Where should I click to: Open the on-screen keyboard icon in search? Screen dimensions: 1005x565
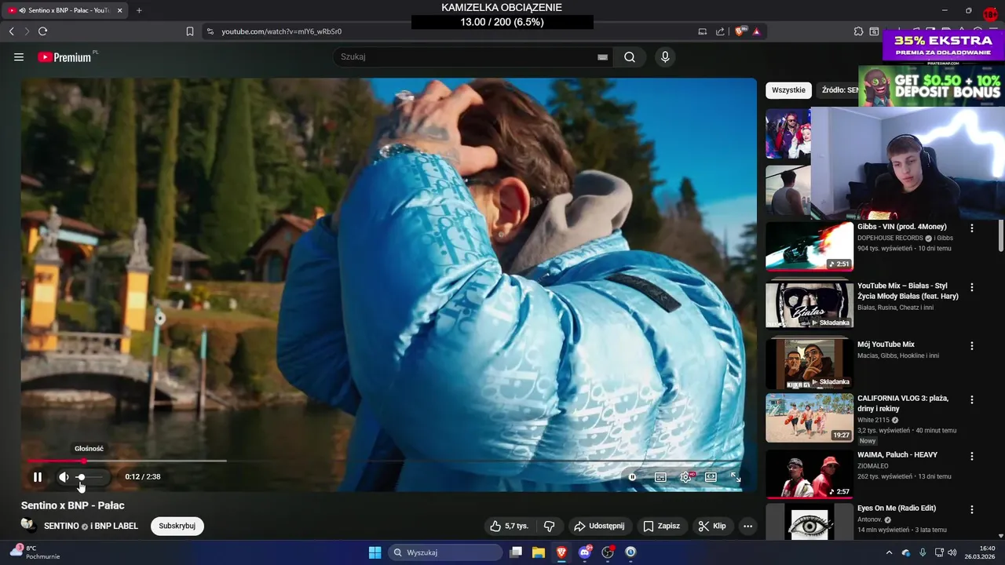click(602, 56)
